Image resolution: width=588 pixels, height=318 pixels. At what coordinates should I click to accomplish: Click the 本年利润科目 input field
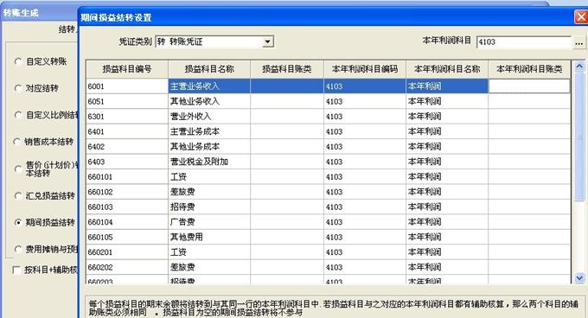(x=524, y=42)
